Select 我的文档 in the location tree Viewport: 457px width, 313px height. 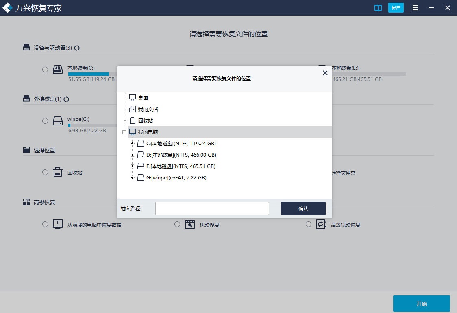[x=148, y=109]
